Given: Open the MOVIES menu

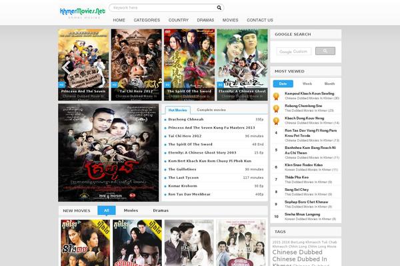Looking at the screenshot, I should click(230, 20).
